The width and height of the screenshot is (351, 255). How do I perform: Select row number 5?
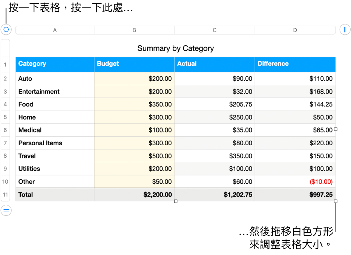[5, 117]
